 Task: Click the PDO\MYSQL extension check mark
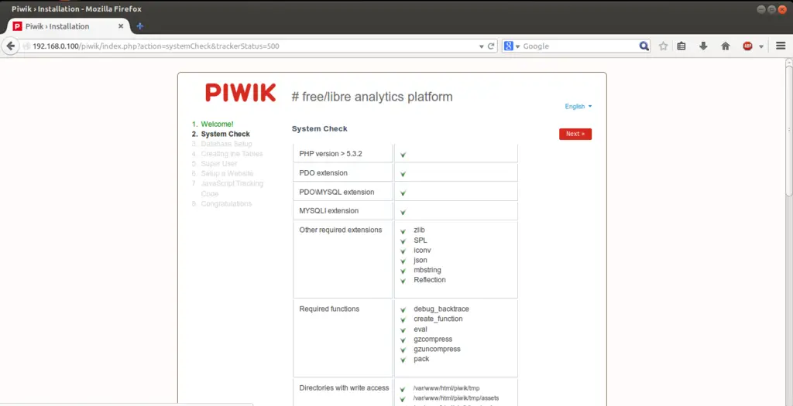click(x=403, y=193)
